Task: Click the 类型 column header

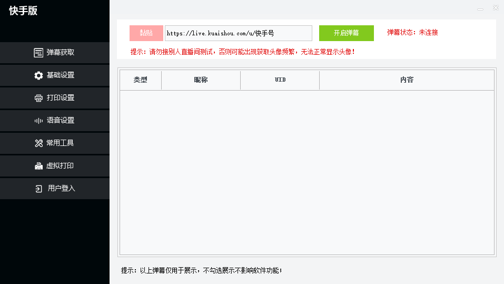Action: tap(141, 80)
